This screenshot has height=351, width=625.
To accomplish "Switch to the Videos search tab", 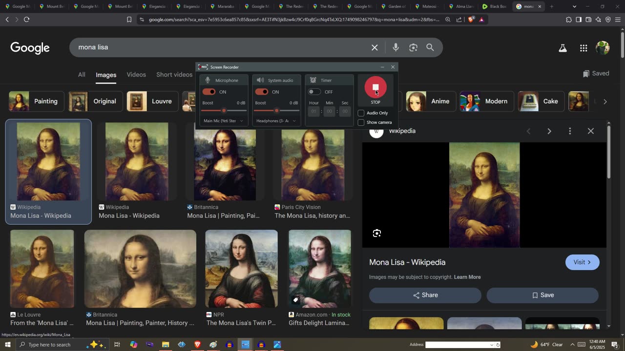I will pos(136,75).
